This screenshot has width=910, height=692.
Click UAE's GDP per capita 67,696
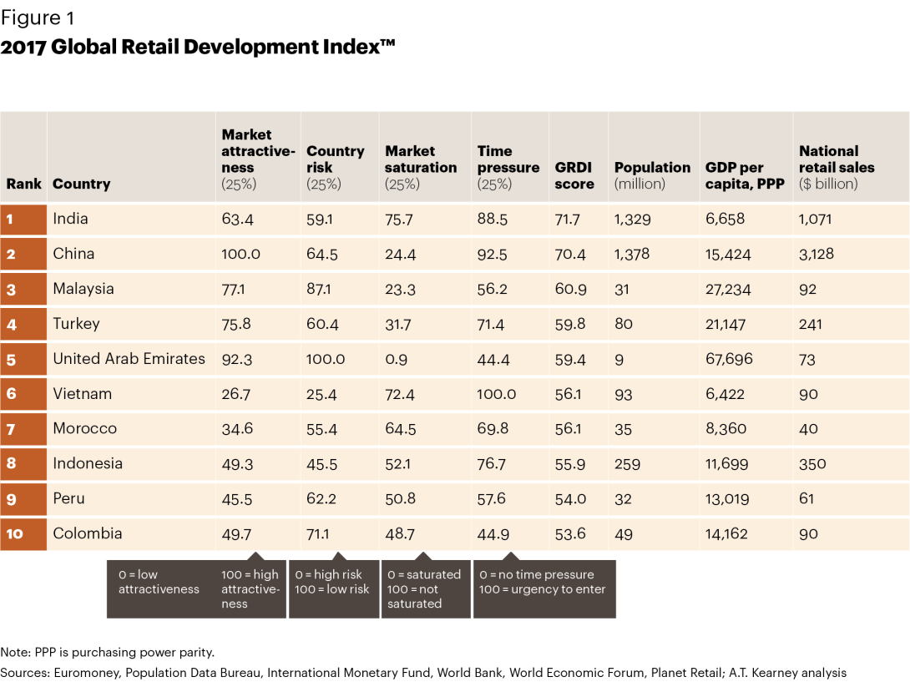(x=729, y=359)
